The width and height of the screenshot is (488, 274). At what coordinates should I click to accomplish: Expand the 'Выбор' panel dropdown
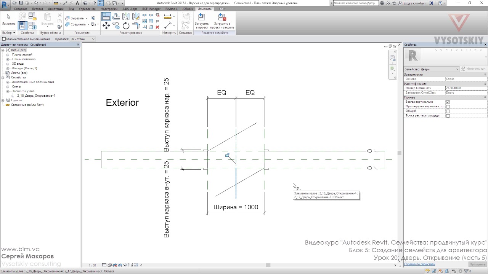8,33
